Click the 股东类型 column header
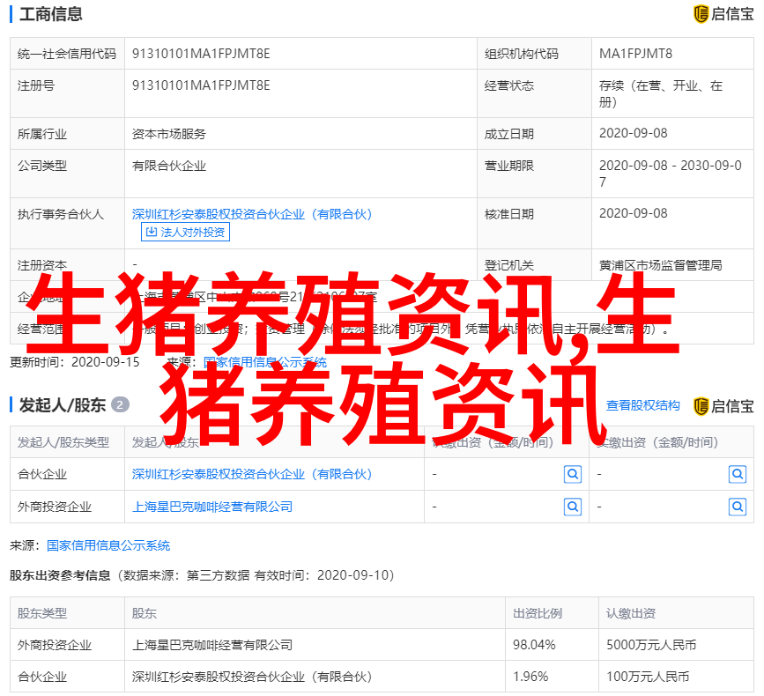The image size is (764, 696). (67, 613)
